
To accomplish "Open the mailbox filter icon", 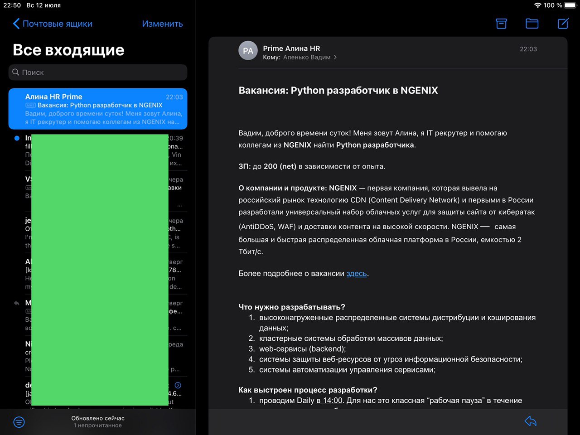I will 19,422.
